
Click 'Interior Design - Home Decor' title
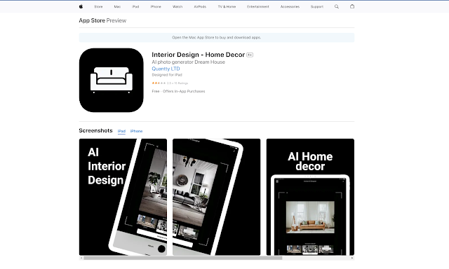pyautogui.click(x=198, y=55)
